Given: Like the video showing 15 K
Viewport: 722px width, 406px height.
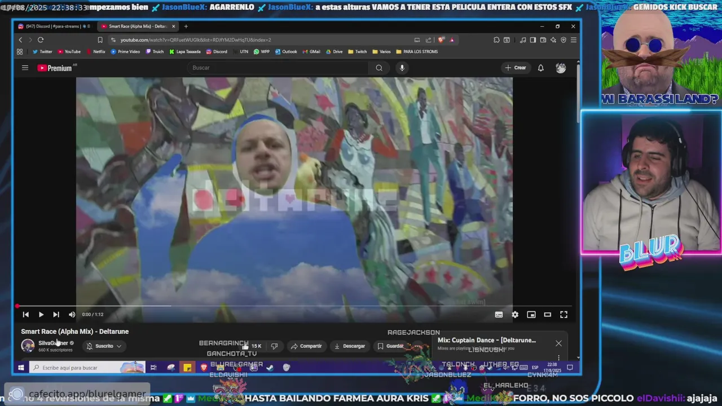Looking at the screenshot, I should 252,346.
